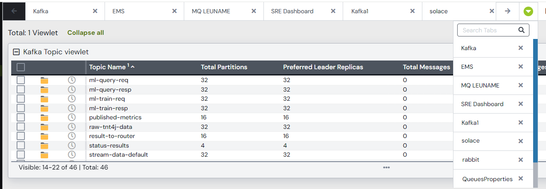
Task: Sort by Topic Name column header
Action: coord(107,67)
